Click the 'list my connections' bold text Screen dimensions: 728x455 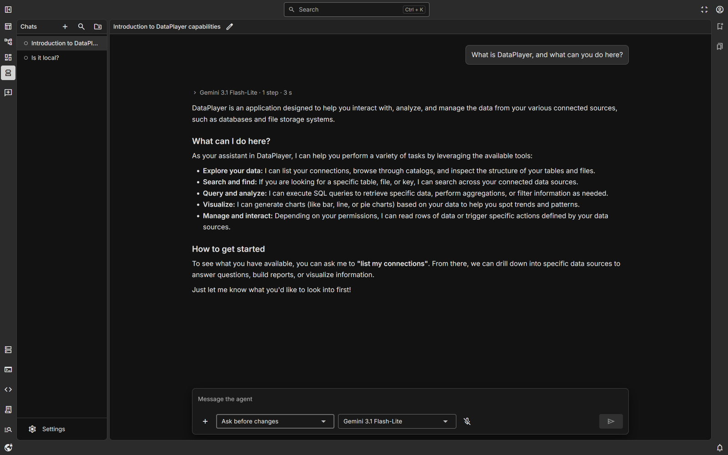pos(393,263)
